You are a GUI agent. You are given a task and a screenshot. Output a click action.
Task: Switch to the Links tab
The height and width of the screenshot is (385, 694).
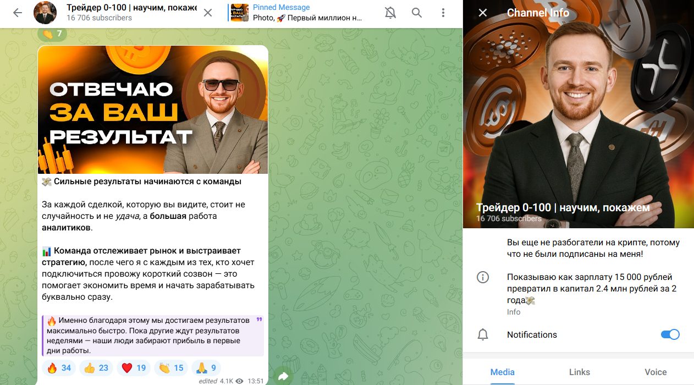579,372
